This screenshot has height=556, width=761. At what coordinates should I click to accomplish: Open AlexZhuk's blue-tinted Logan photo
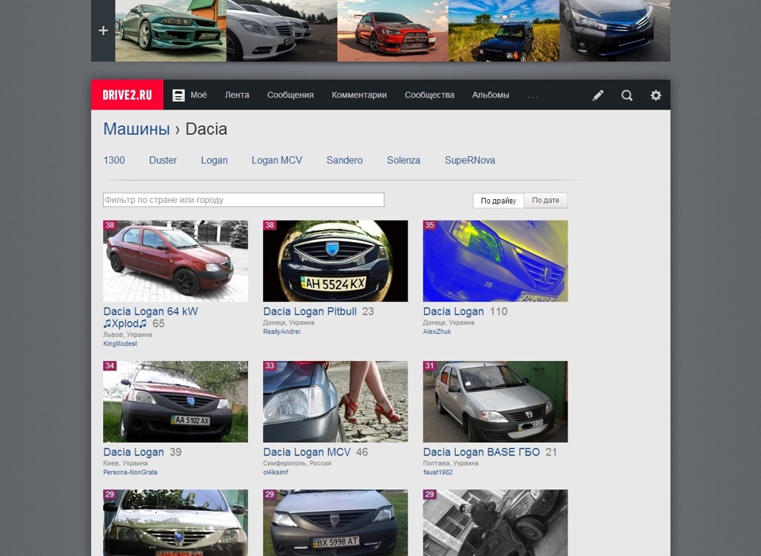coord(495,261)
